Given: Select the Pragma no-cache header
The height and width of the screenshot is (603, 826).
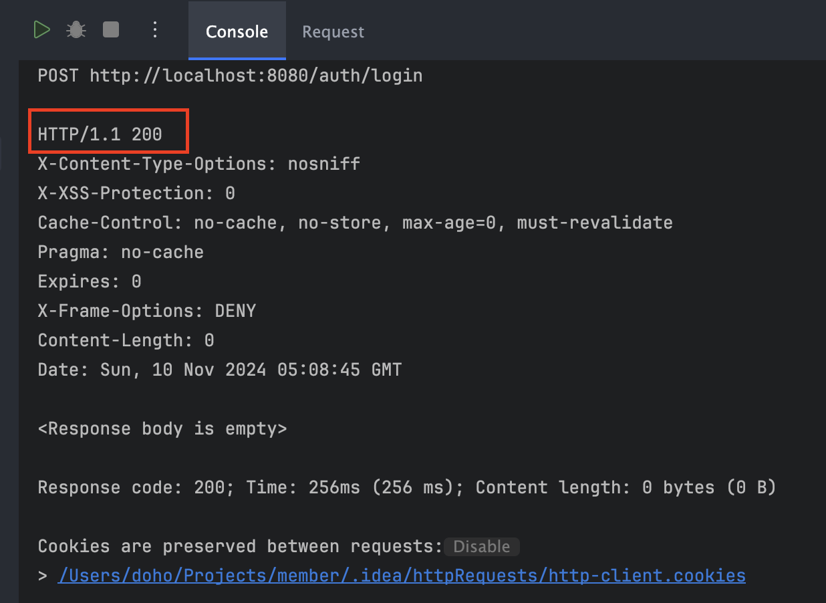Looking at the screenshot, I should tap(121, 252).
